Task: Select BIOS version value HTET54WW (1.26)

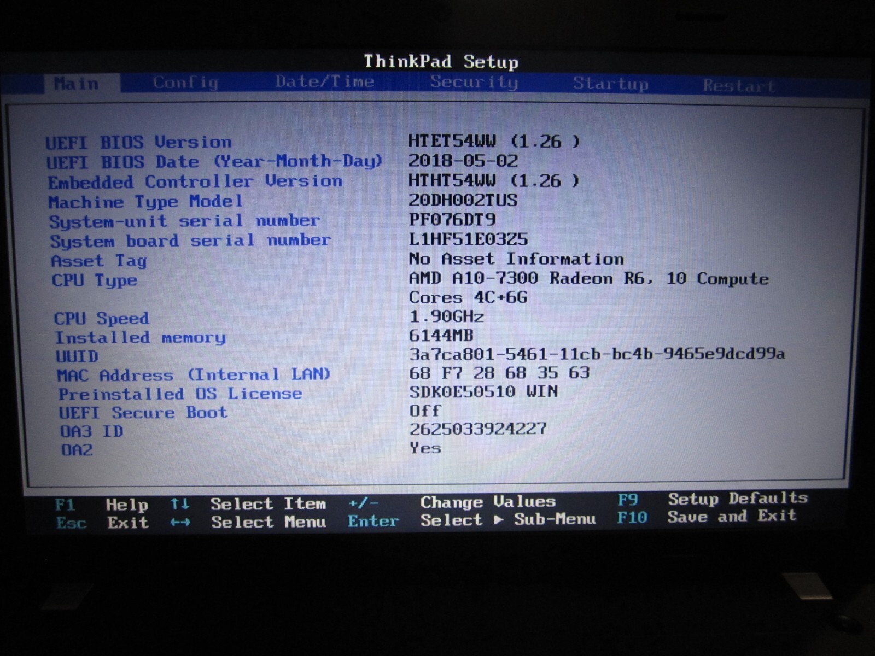Action: (x=493, y=141)
